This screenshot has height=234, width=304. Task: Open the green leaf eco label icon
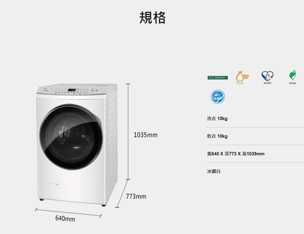point(293,77)
